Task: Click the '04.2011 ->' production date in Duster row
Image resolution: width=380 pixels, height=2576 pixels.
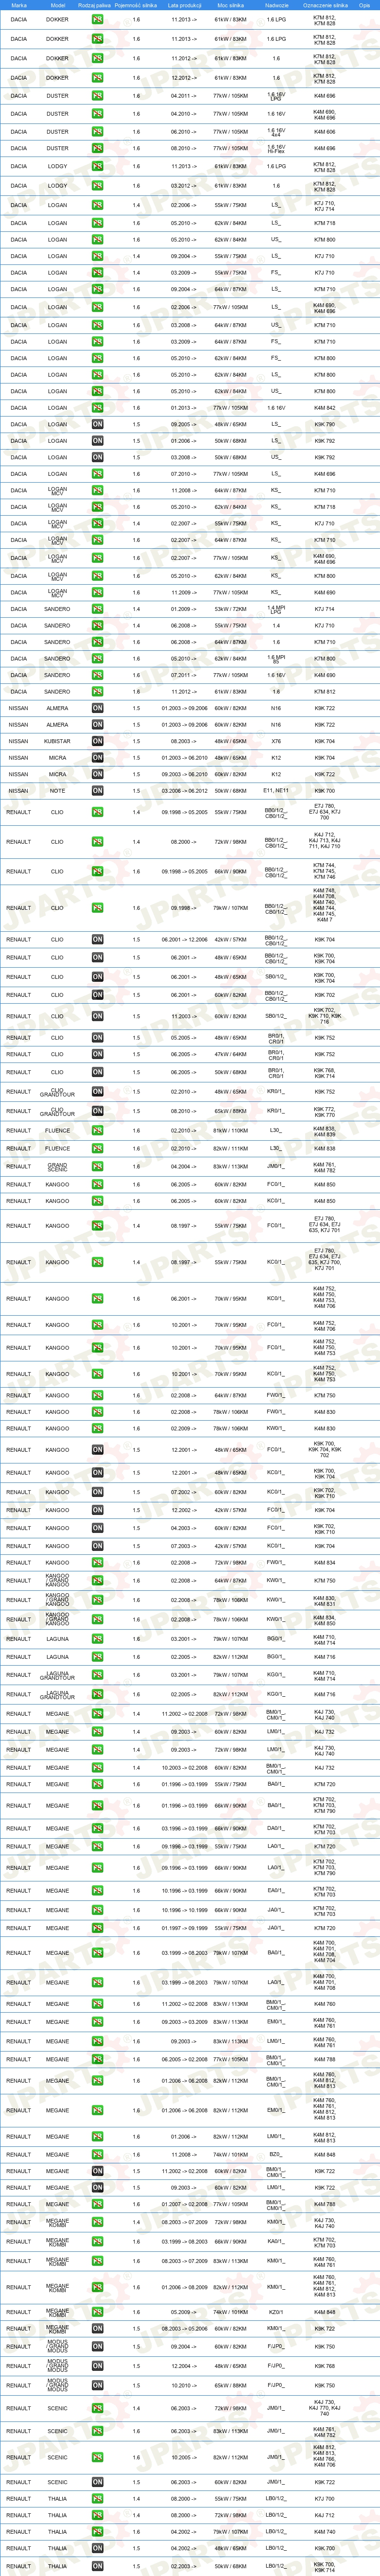Action: coord(184,96)
